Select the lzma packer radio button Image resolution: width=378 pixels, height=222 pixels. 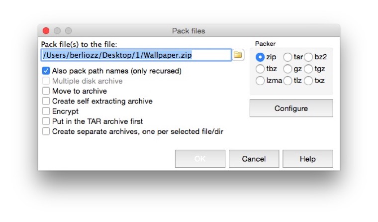260,81
